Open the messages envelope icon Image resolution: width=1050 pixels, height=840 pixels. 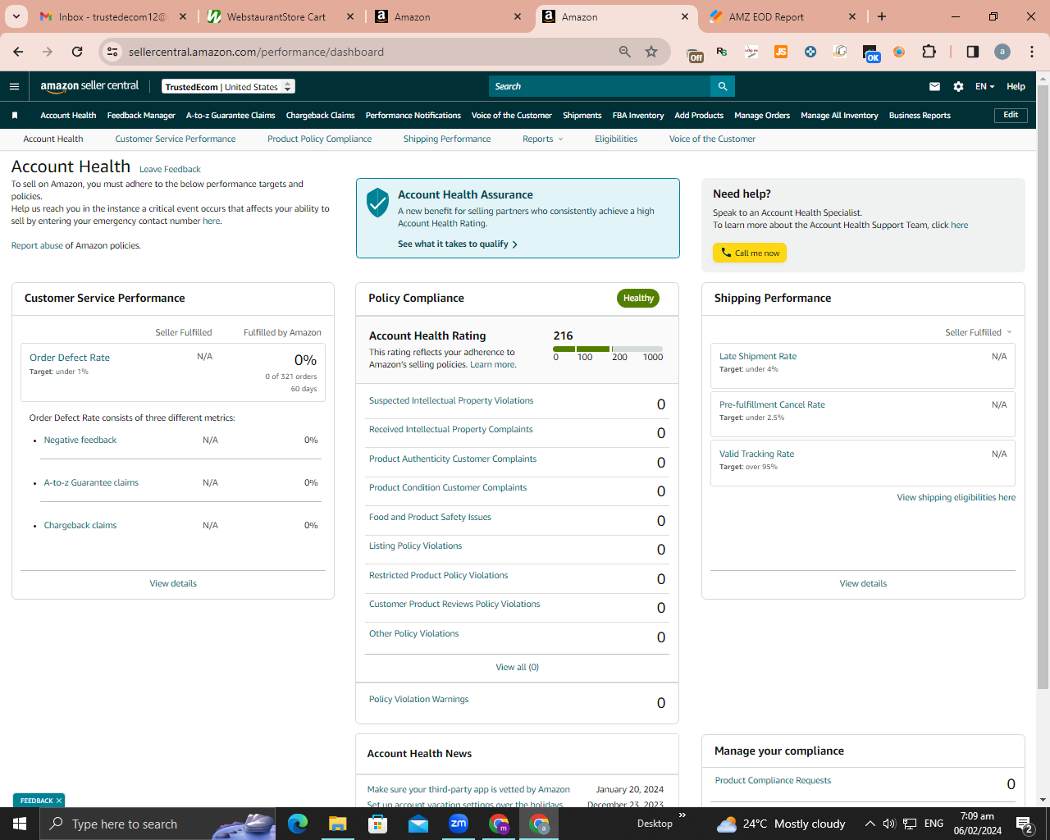(x=934, y=86)
